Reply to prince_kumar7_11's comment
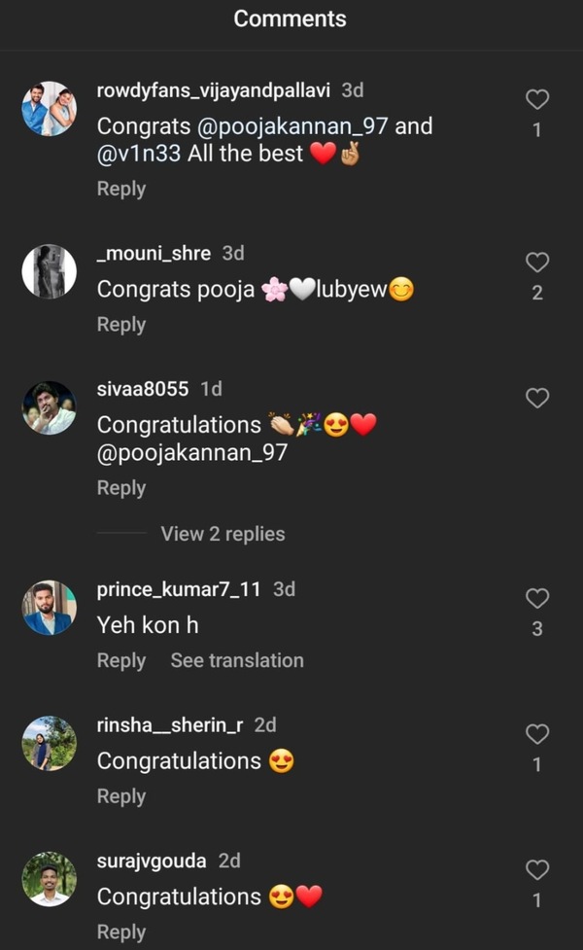This screenshot has width=583, height=950. (x=121, y=660)
